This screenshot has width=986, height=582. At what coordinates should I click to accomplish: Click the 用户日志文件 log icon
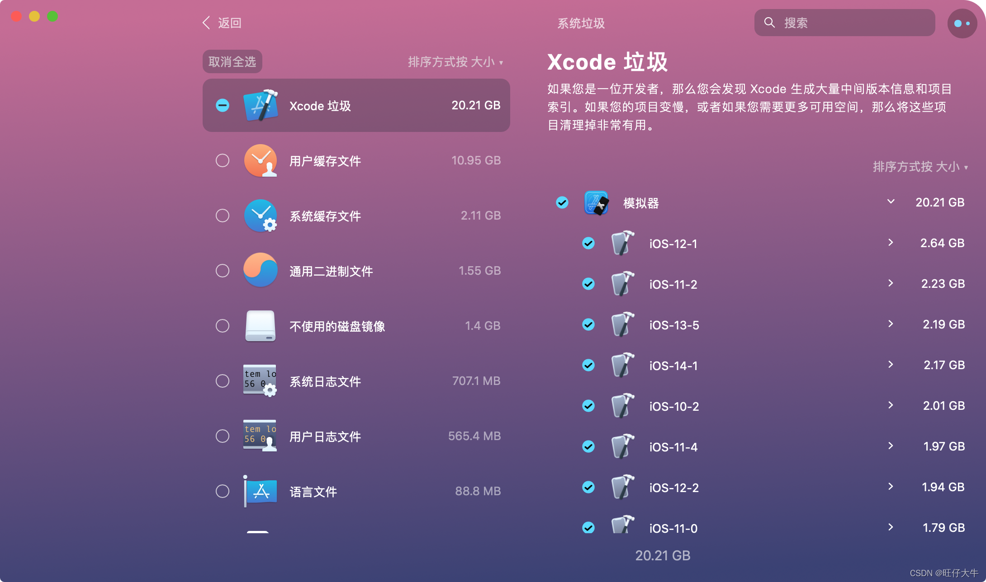[x=260, y=436]
